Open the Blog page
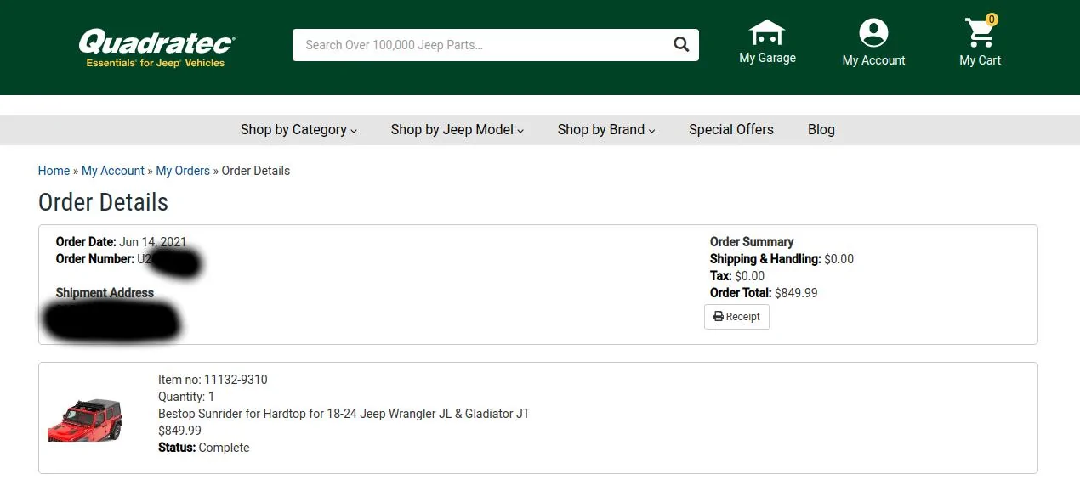This screenshot has width=1080, height=485. (821, 130)
